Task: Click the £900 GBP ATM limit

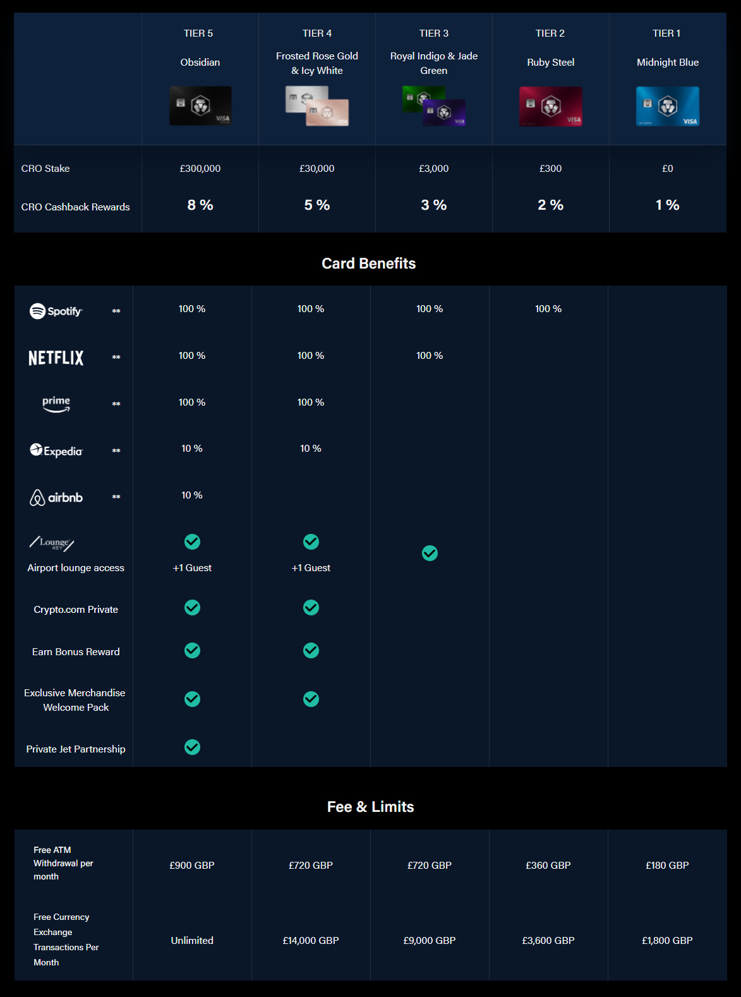Action: pos(192,866)
